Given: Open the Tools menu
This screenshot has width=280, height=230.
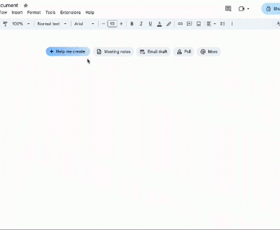Looking at the screenshot, I should click(x=50, y=13).
